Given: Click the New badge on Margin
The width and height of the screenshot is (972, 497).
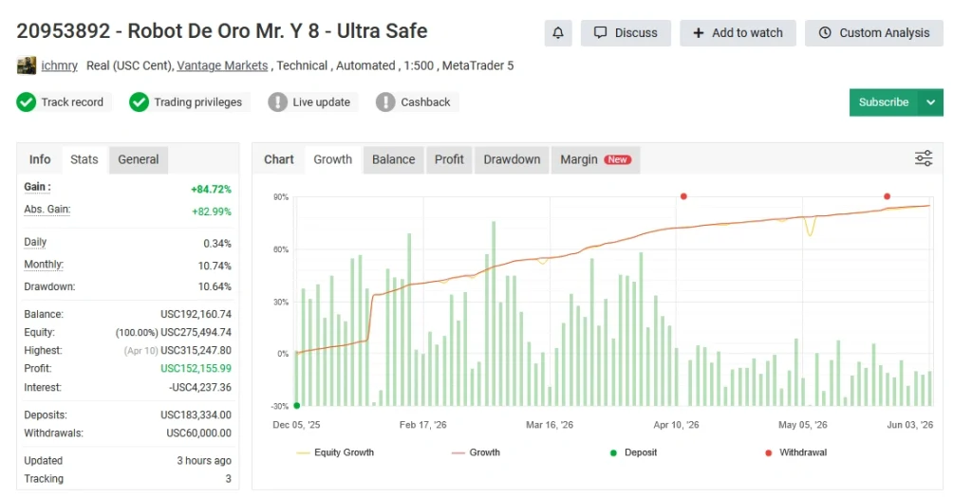Looking at the screenshot, I should coord(617,160).
